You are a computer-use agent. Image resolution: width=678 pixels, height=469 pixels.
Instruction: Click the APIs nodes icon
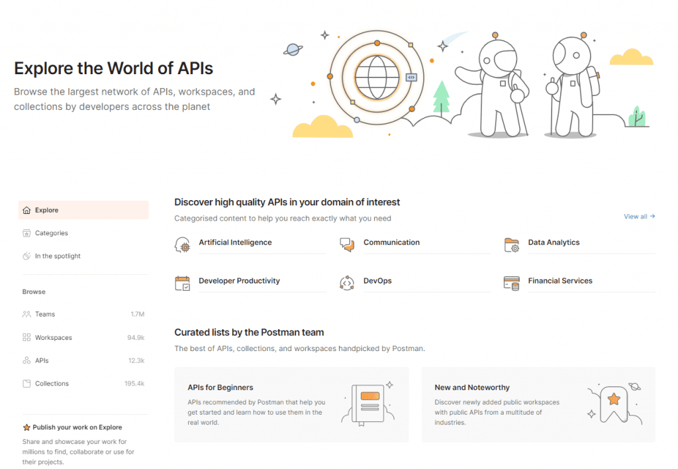pos(26,360)
